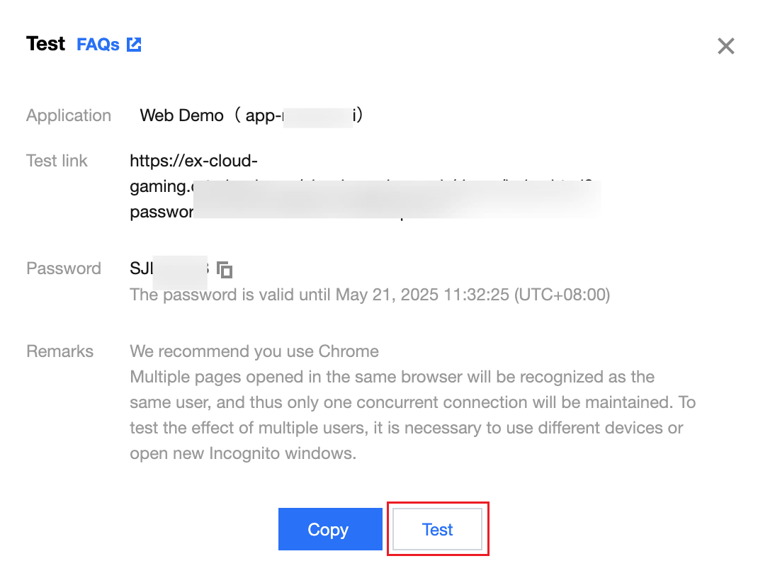Viewport: 758px width, 561px height.
Task: Click the blue Copy button
Action: click(330, 529)
